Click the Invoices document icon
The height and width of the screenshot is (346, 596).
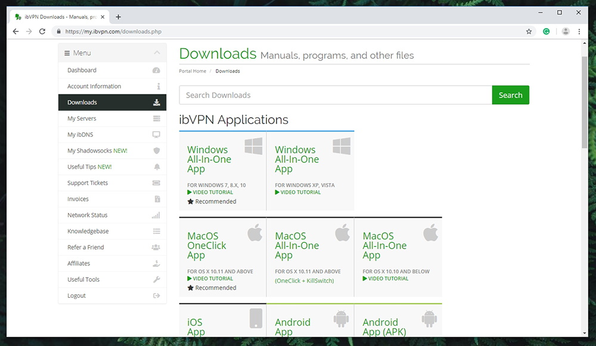(x=157, y=199)
